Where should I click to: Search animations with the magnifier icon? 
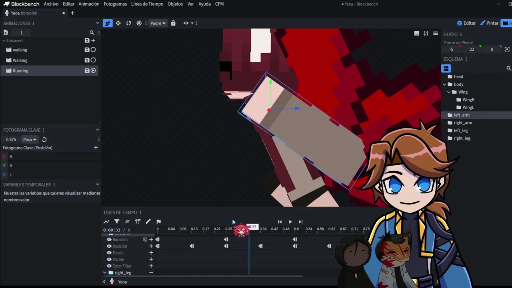click(x=92, y=33)
